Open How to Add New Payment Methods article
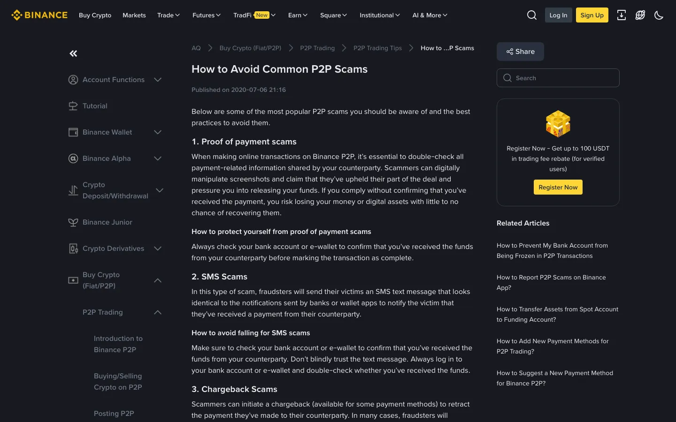676x422 pixels. (x=553, y=346)
